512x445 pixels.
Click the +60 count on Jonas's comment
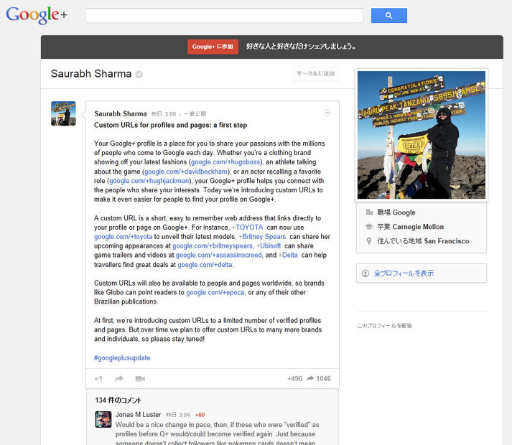200,415
